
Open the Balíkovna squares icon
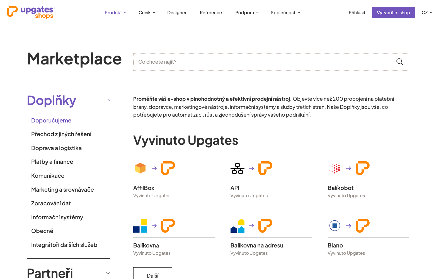coord(140,226)
